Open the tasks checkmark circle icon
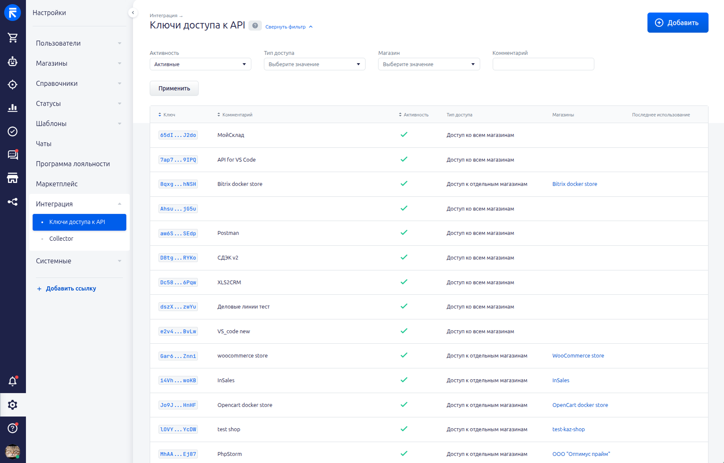Screen dimensions: 724x463 13,131
